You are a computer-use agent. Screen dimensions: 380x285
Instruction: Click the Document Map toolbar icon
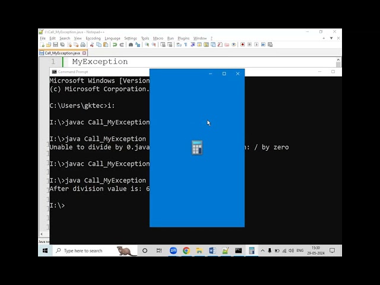(x=206, y=45)
